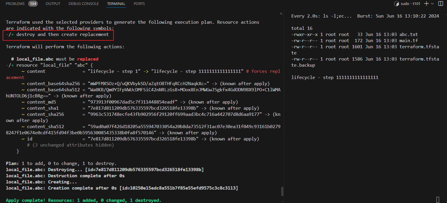Click the terminal shell icon beside sudo - t101
Screen dimensions: 447x203
(x=397, y=4)
